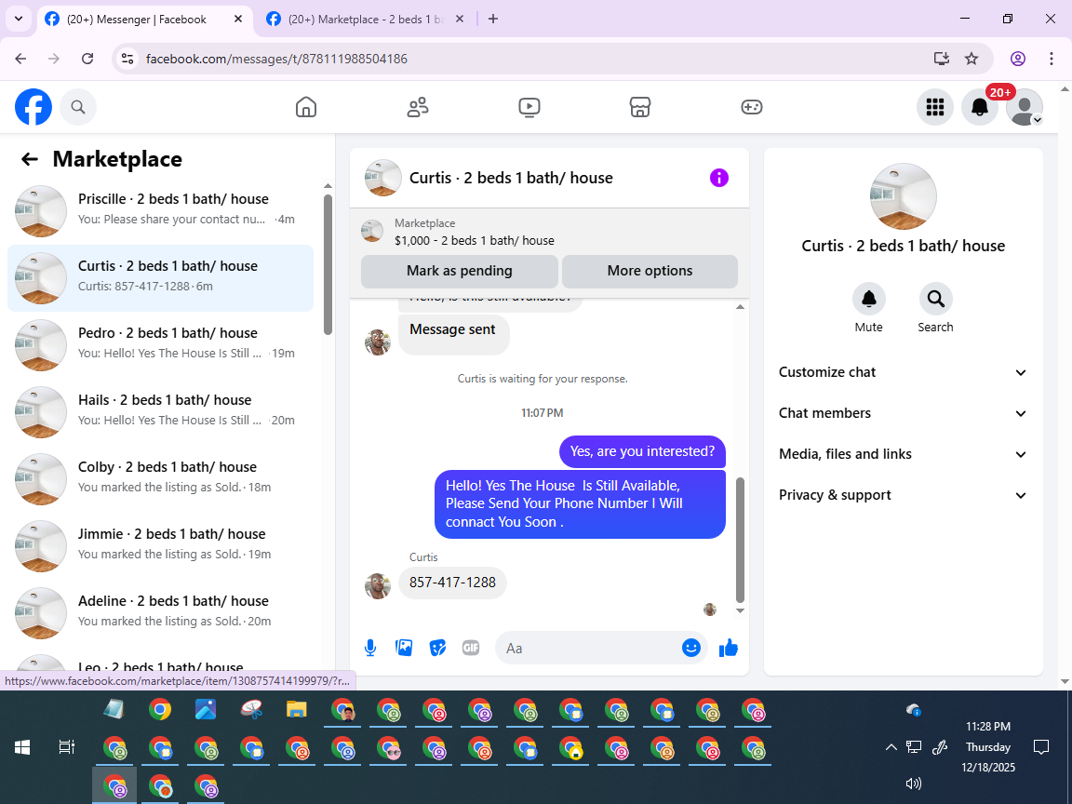The image size is (1072, 804).
Task: Click the chat messages scrollbar thumb
Action: (740, 540)
